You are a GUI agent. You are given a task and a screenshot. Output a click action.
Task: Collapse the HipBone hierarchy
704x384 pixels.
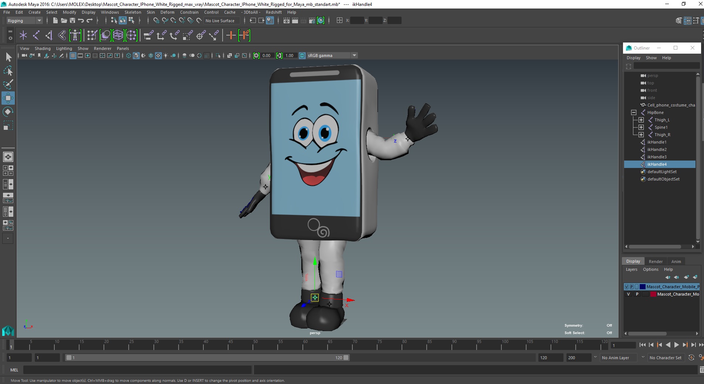coord(634,112)
